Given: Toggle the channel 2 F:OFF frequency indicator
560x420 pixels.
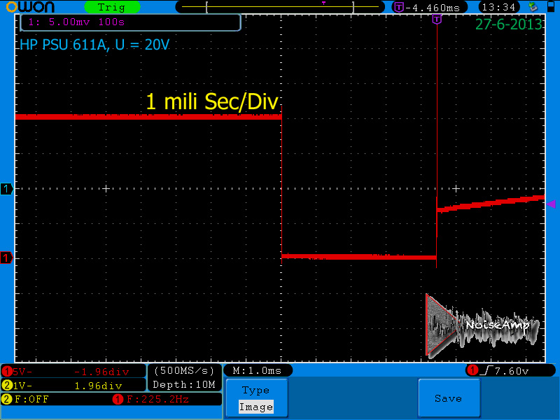Looking at the screenshot, I should 25,399.
